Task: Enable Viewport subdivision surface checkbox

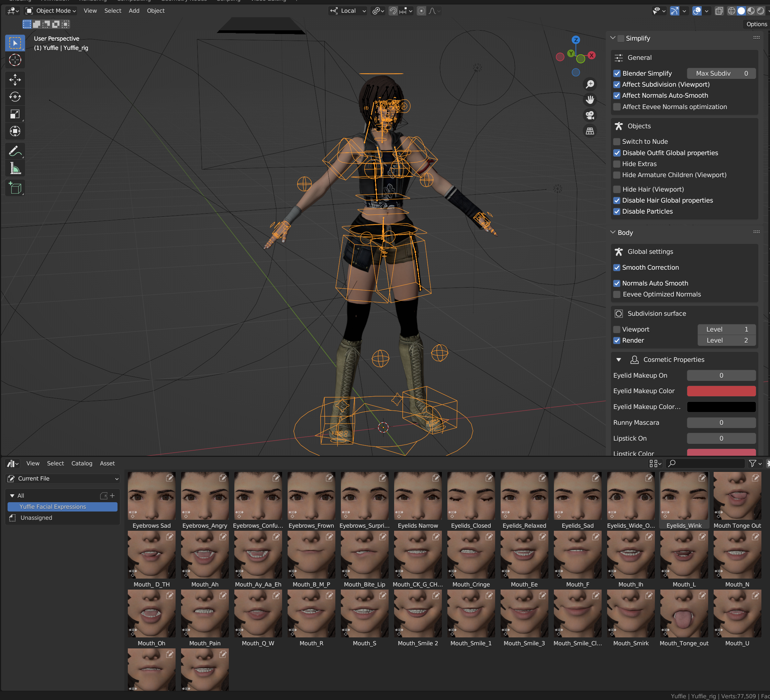Action: 616,329
